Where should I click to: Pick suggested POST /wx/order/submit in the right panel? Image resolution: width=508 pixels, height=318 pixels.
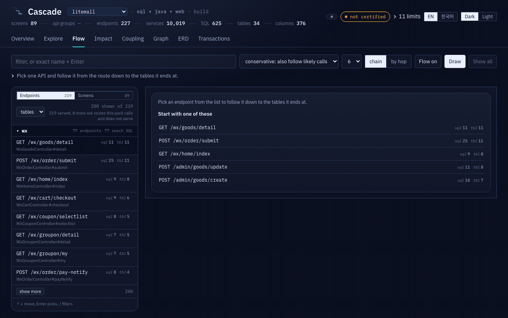point(321,141)
